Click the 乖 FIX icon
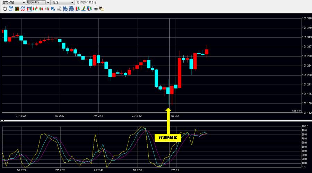 point(71,9)
